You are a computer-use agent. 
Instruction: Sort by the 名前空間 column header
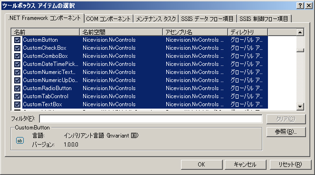click(121, 32)
